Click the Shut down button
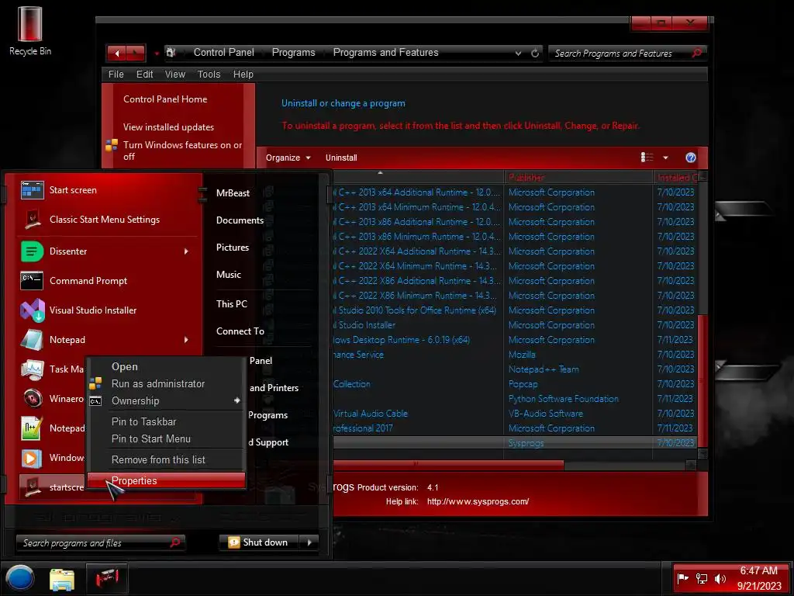 [x=260, y=542]
